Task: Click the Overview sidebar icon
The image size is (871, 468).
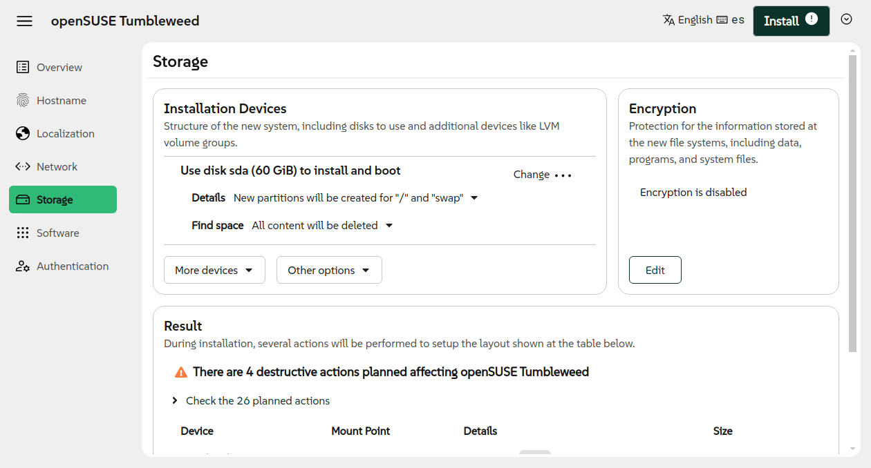Action: pyautogui.click(x=23, y=67)
